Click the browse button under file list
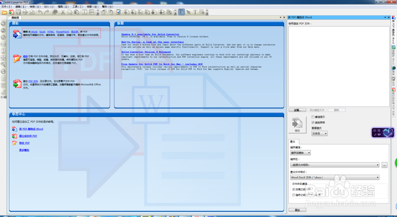The height and width of the screenshot is (217, 397). click(297, 110)
